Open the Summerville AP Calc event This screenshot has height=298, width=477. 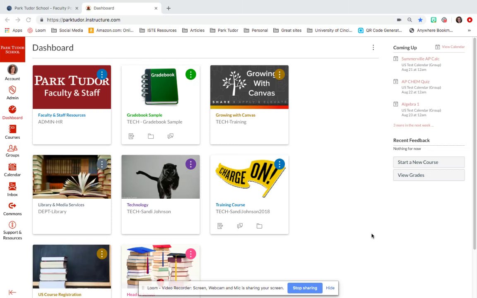[420, 59]
